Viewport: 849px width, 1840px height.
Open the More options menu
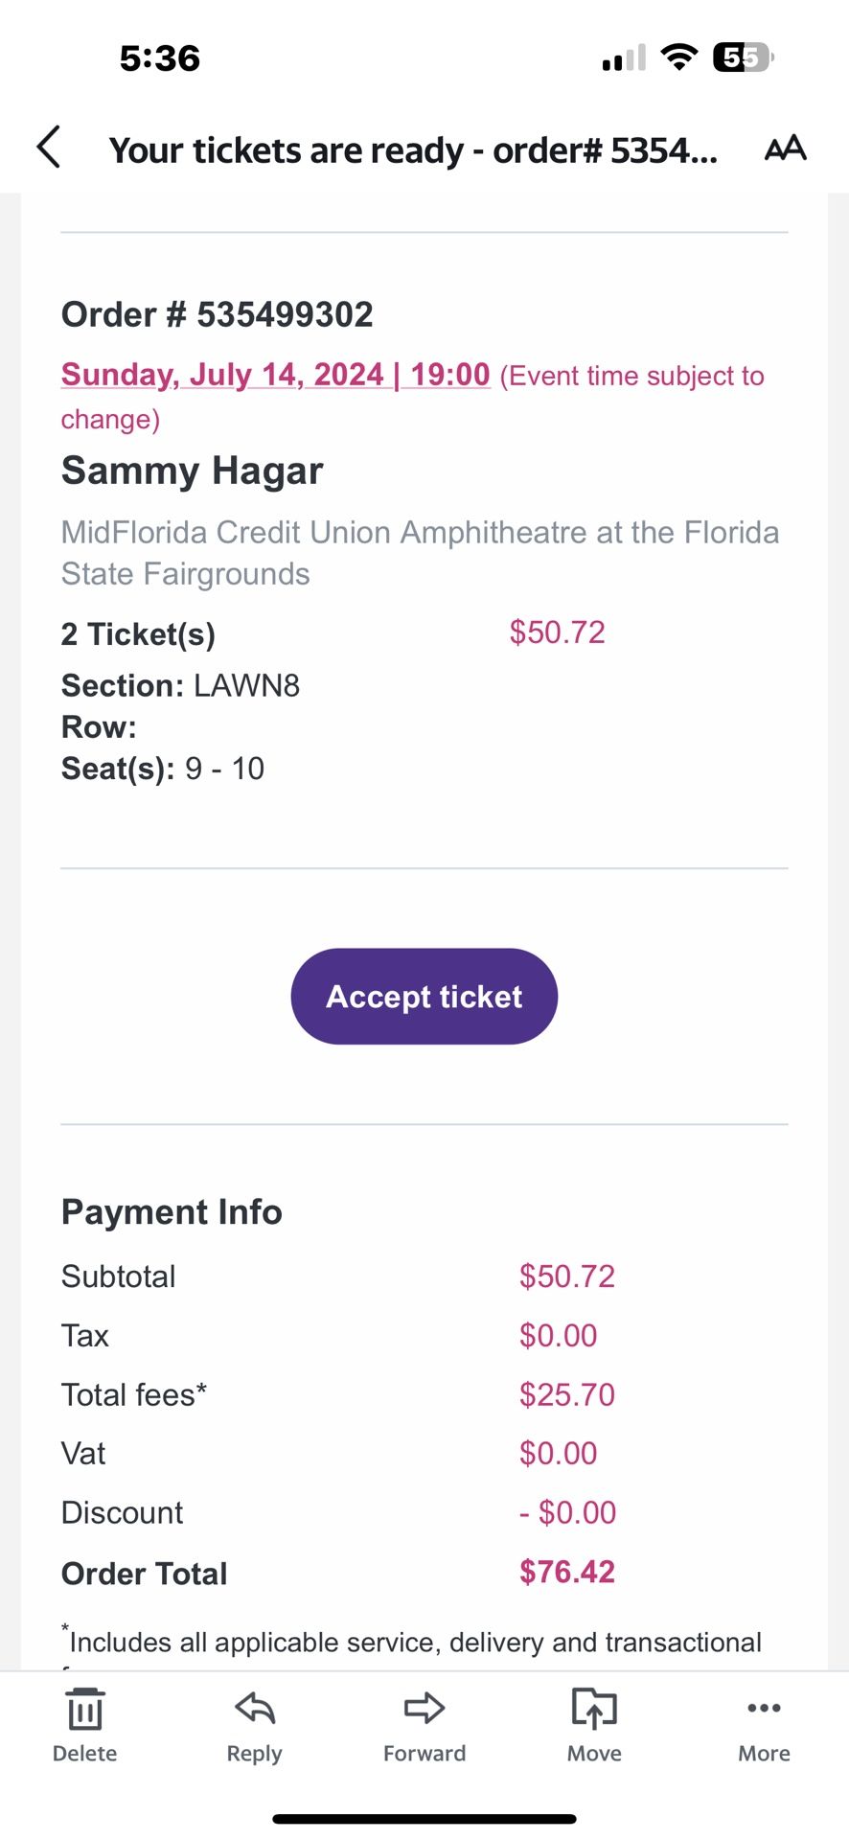(x=764, y=1708)
